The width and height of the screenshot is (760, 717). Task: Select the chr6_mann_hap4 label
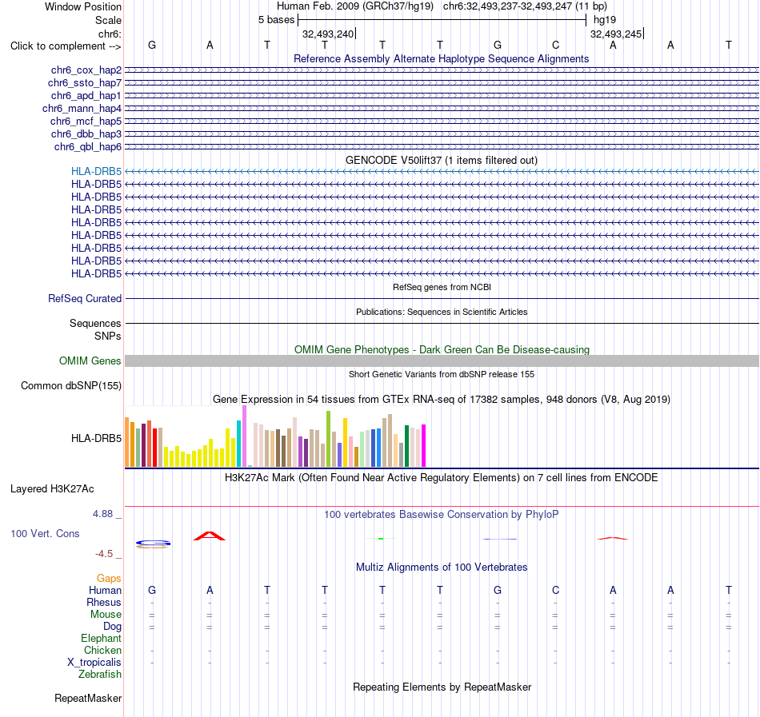point(82,109)
